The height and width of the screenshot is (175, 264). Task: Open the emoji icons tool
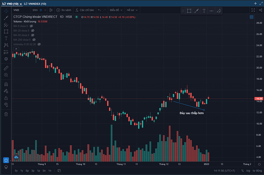[x=6, y=59]
